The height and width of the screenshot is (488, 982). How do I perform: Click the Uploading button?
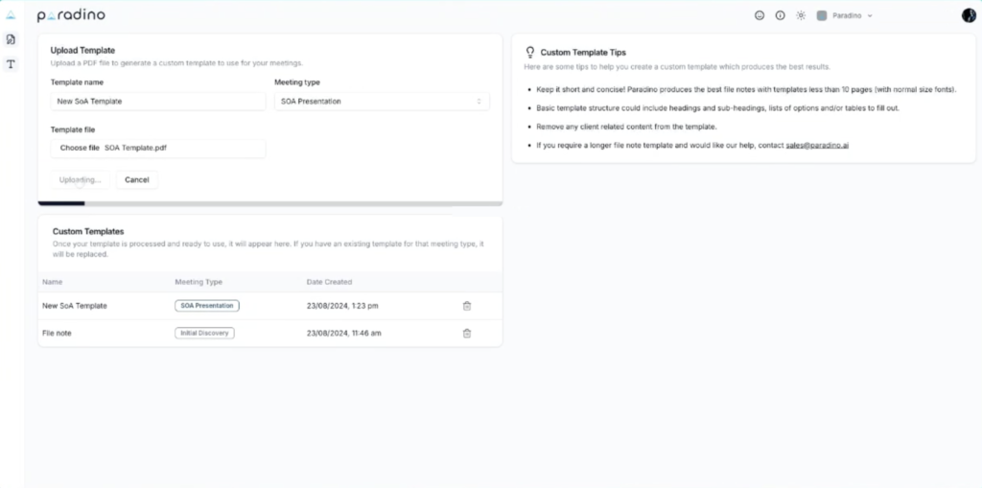pyautogui.click(x=80, y=179)
